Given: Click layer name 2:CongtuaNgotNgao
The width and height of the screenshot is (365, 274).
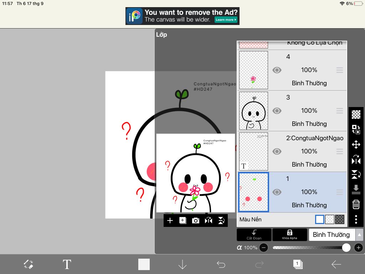Looking at the screenshot, I should click(315, 138).
